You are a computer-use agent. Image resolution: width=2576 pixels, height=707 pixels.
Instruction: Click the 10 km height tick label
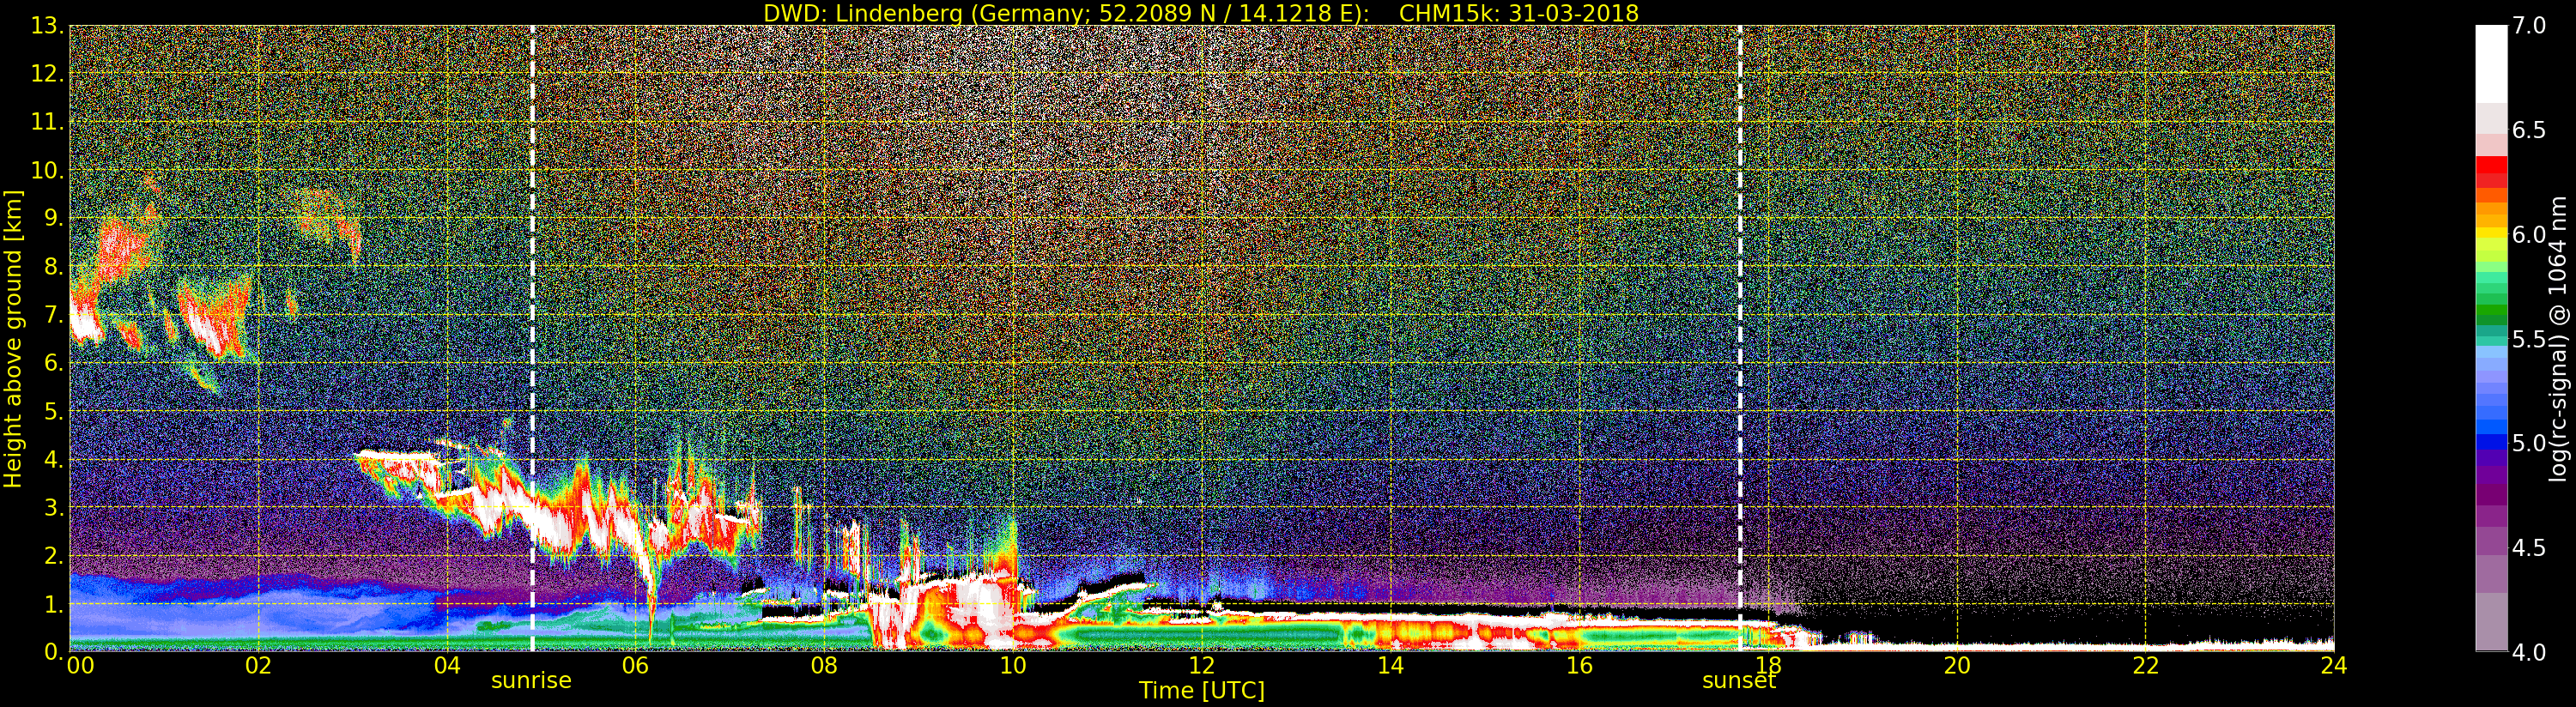tap(46, 170)
